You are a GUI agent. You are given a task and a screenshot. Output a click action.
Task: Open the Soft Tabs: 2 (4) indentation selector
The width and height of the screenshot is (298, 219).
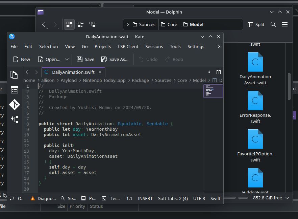point(173,199)
